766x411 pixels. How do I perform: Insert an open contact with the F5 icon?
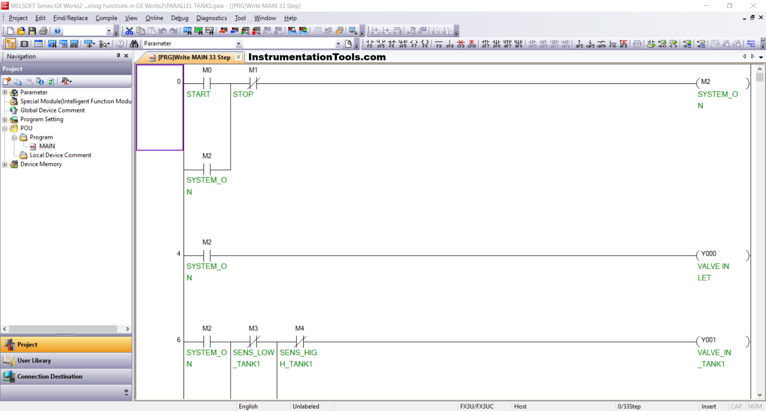369,43
